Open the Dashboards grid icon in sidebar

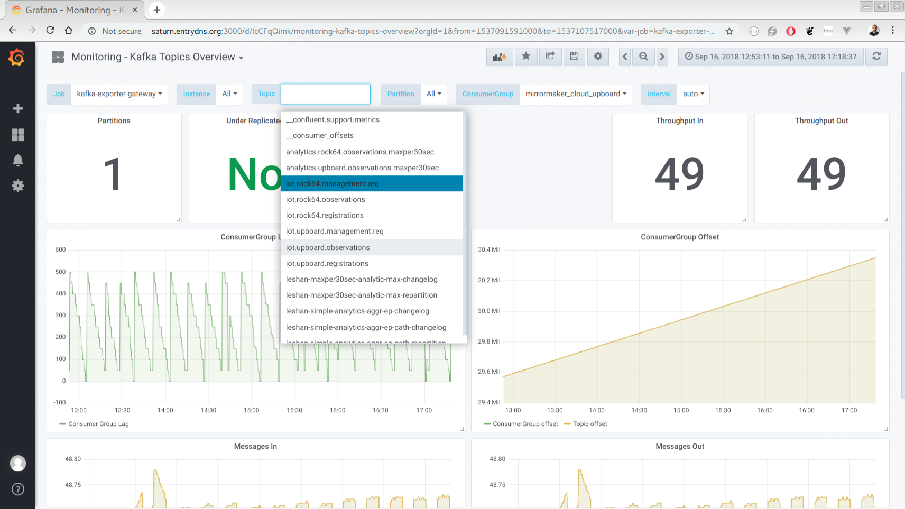(x=18, y=135)
